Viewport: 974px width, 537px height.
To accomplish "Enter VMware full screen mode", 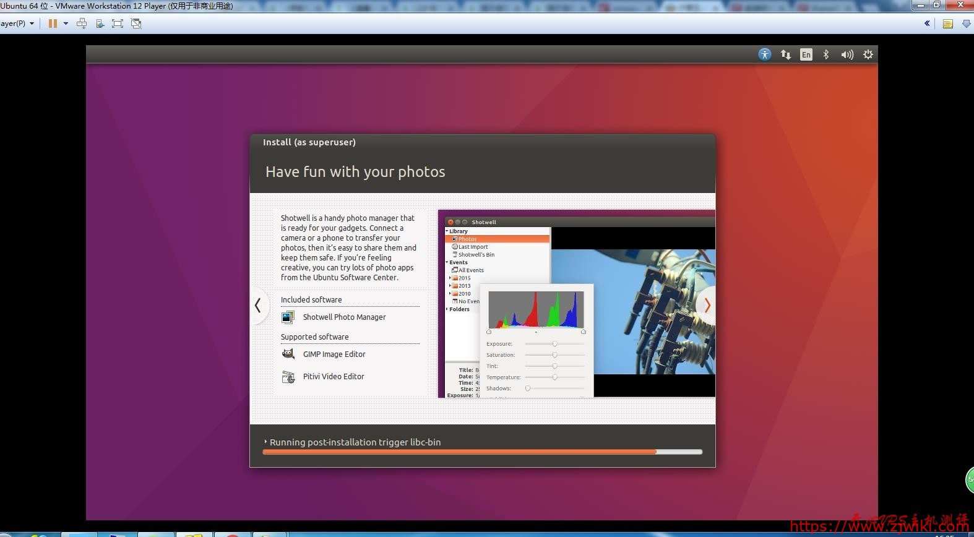I will [118, 24].
